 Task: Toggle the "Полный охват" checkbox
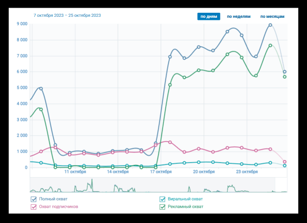[x=34, y=199]
